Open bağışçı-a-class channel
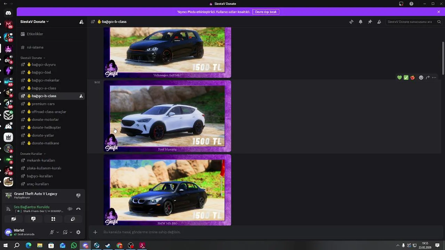Screen dimensions: 445x250 [52, 88]
